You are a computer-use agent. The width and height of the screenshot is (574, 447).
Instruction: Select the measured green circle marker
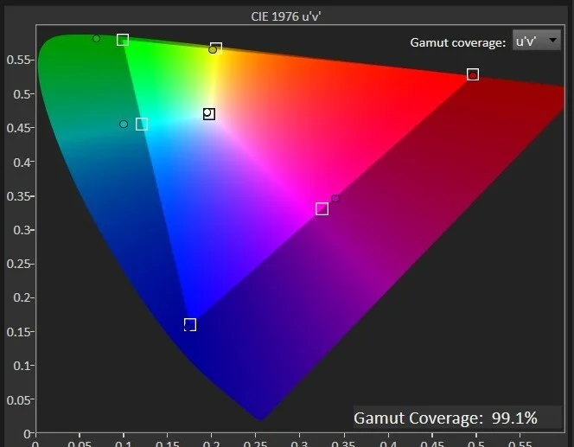click(96, 38)
